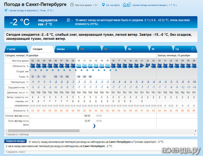The height and width of the screenshot is (156, 203).
Task: Open the Вс forecast tab
Action: point(114,49)
